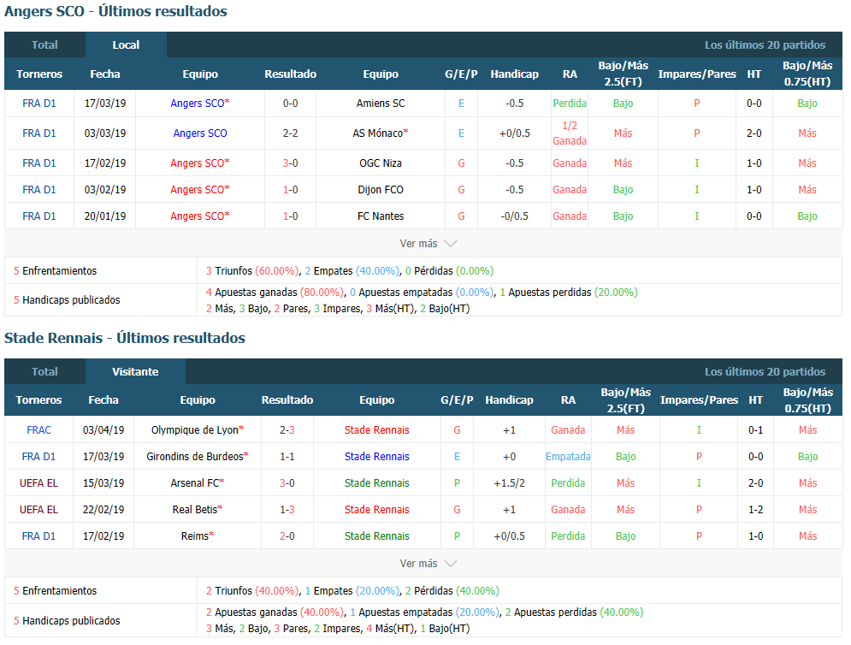
Task: Select AS Mónaco opponent name
Action: (x=381, y=133)
